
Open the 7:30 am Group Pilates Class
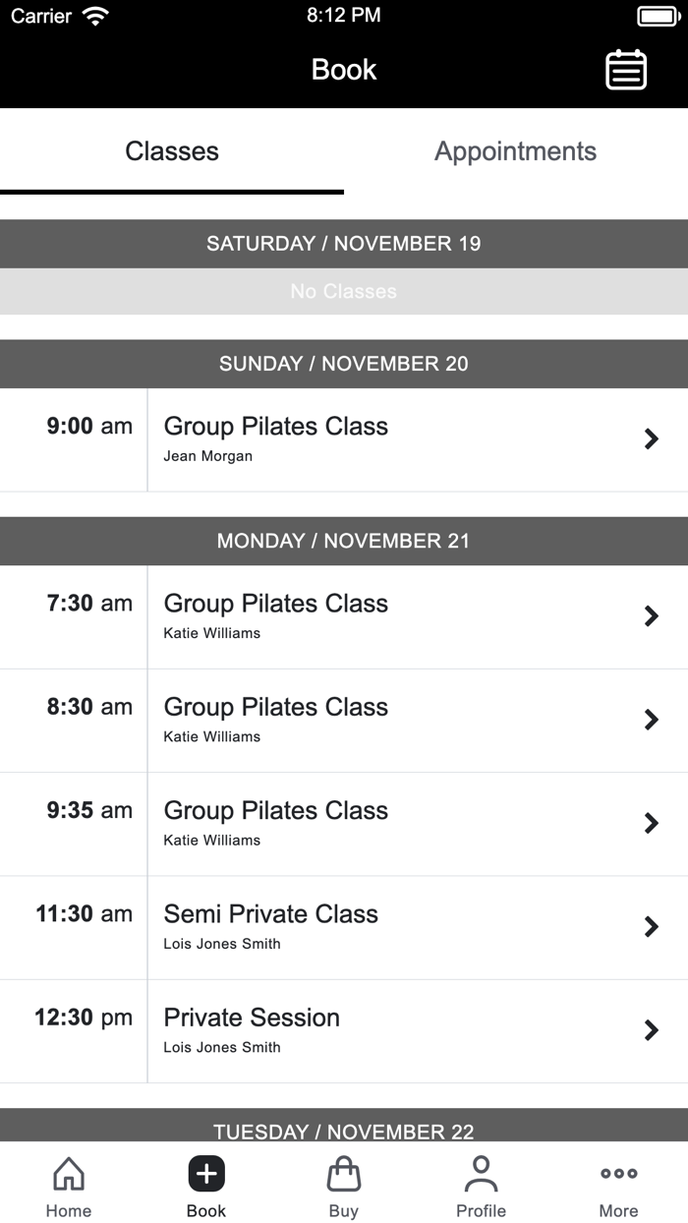652,616
